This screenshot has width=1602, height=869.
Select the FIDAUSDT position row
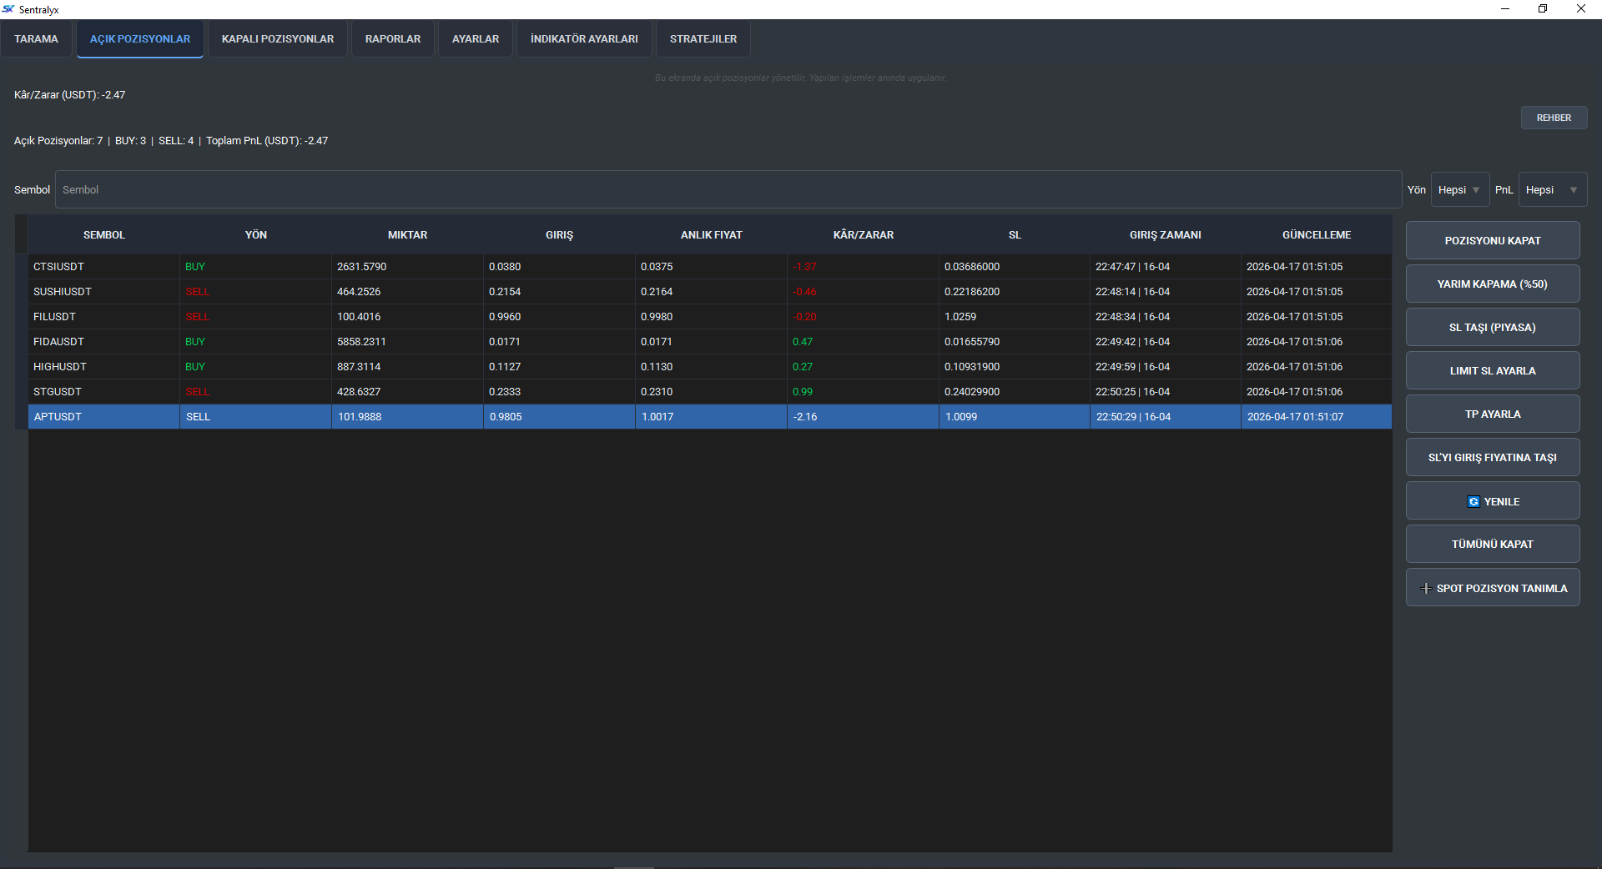click(x=103, y=342)
